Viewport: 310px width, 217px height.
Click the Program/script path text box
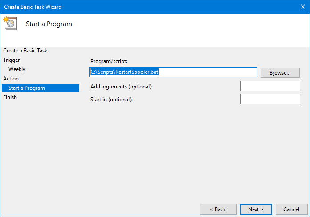pos(173,72)
